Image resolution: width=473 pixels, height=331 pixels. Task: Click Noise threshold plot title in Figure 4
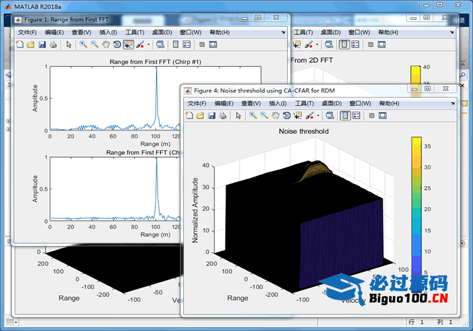coord(304,131)
